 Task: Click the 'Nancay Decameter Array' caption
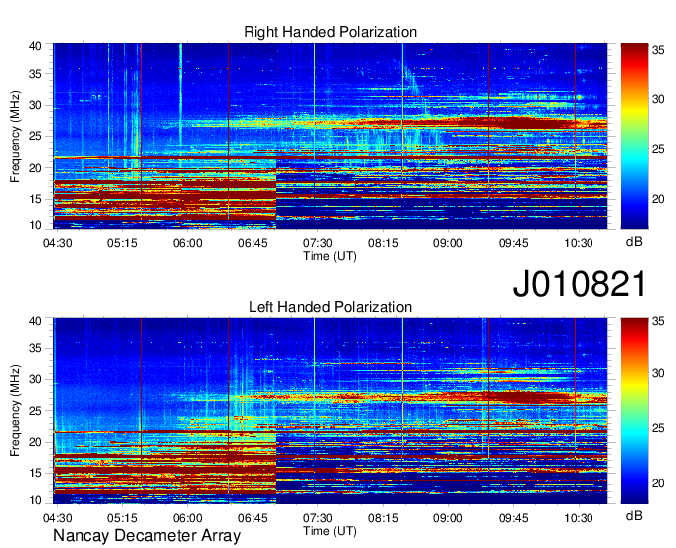[146, 535]
